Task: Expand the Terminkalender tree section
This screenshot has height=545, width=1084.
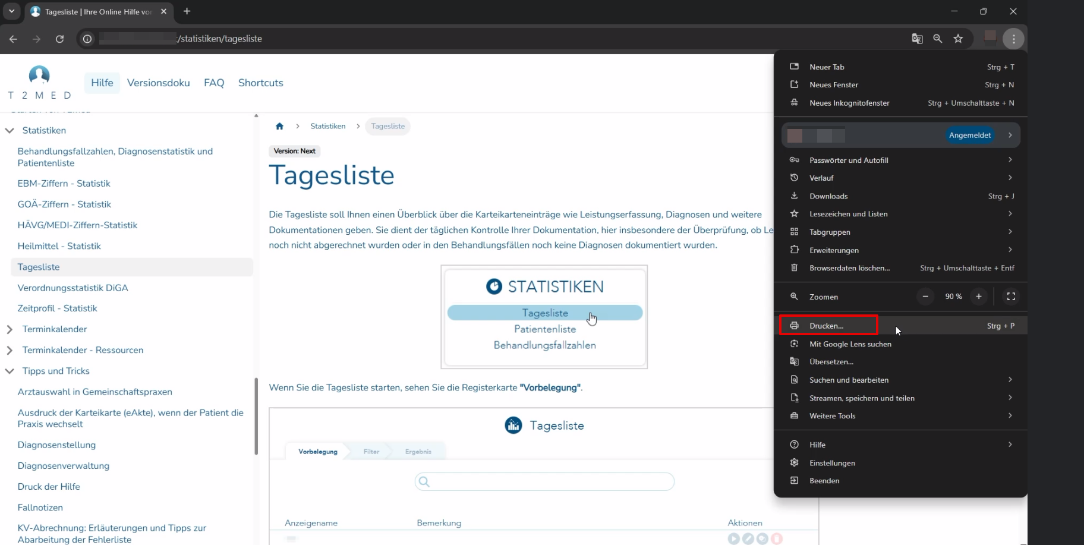Action: coord(10,329)
